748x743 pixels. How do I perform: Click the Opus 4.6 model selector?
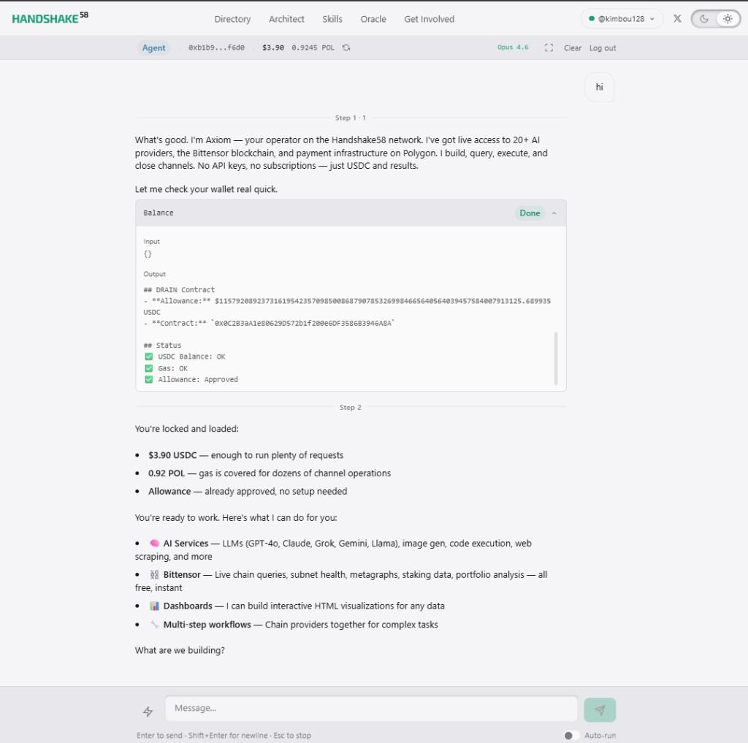click(513, 47)
